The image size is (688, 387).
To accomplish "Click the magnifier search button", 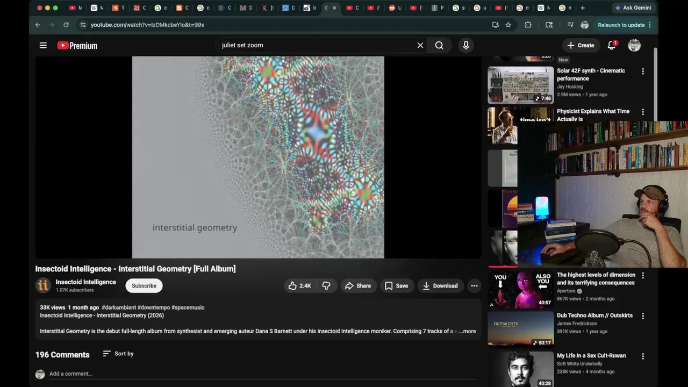I will click(x=439, y=46).
